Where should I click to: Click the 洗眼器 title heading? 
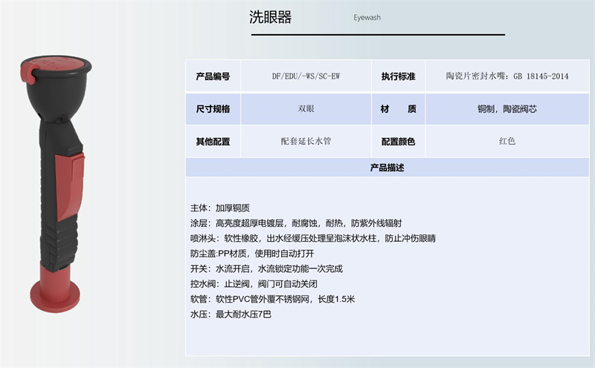coord(270,17)
